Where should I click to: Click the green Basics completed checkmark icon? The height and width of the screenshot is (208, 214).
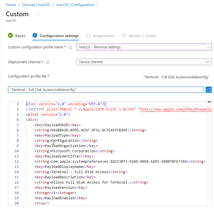pos(10,35)
